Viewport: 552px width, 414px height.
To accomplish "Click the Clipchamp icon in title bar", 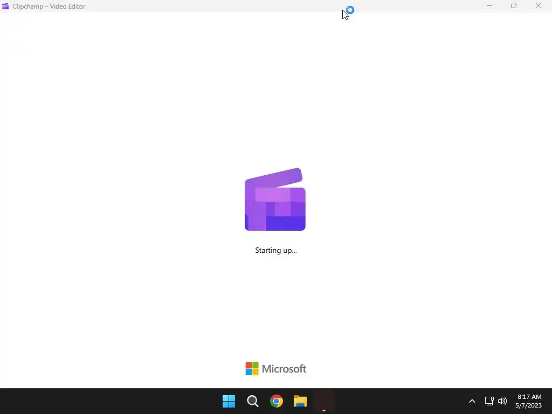I will [x=5, y=6].
